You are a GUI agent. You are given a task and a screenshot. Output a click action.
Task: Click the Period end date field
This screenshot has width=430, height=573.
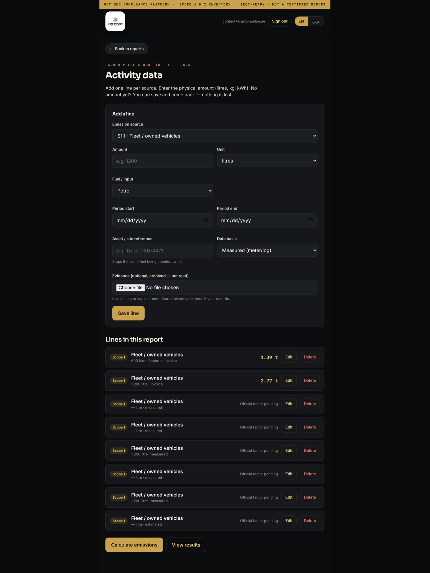[267, 220]
